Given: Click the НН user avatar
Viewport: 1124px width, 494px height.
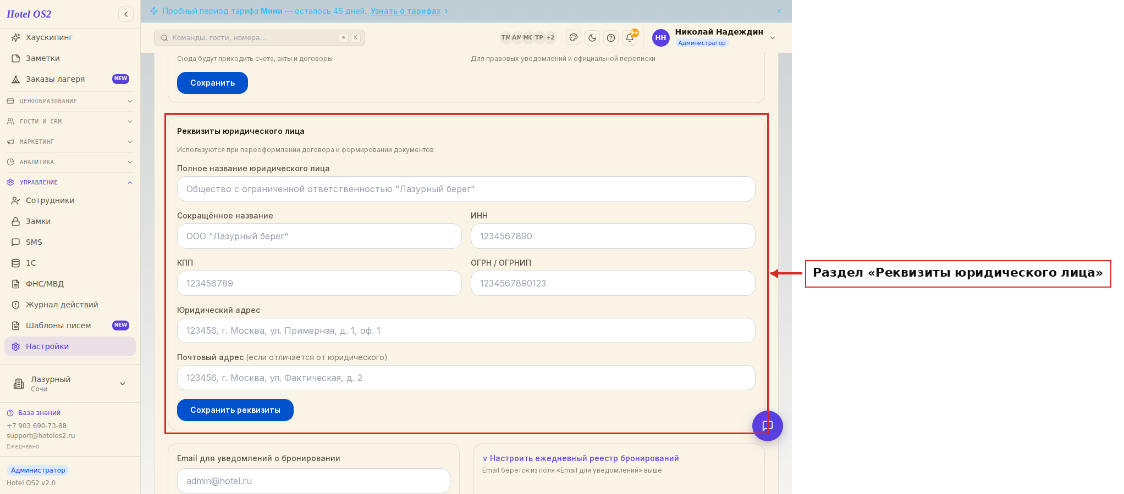Looking at the screenshot, I should 661,37.
